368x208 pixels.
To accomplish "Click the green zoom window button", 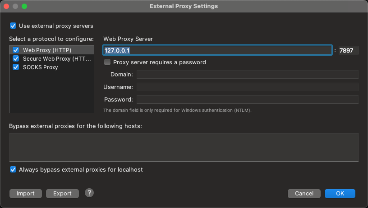I will (x=24, y=6).
